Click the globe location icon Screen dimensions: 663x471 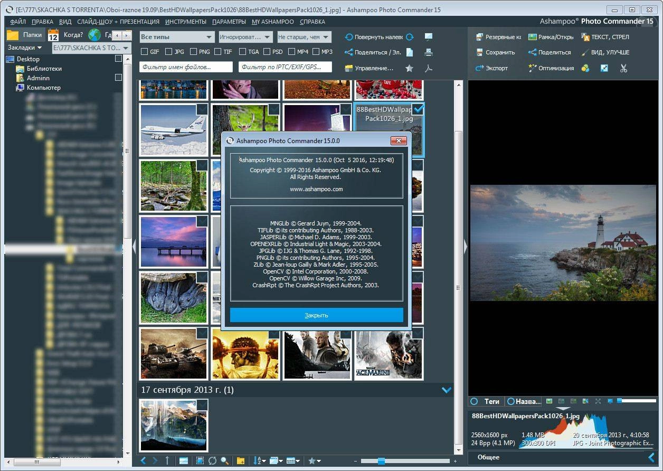94,35
